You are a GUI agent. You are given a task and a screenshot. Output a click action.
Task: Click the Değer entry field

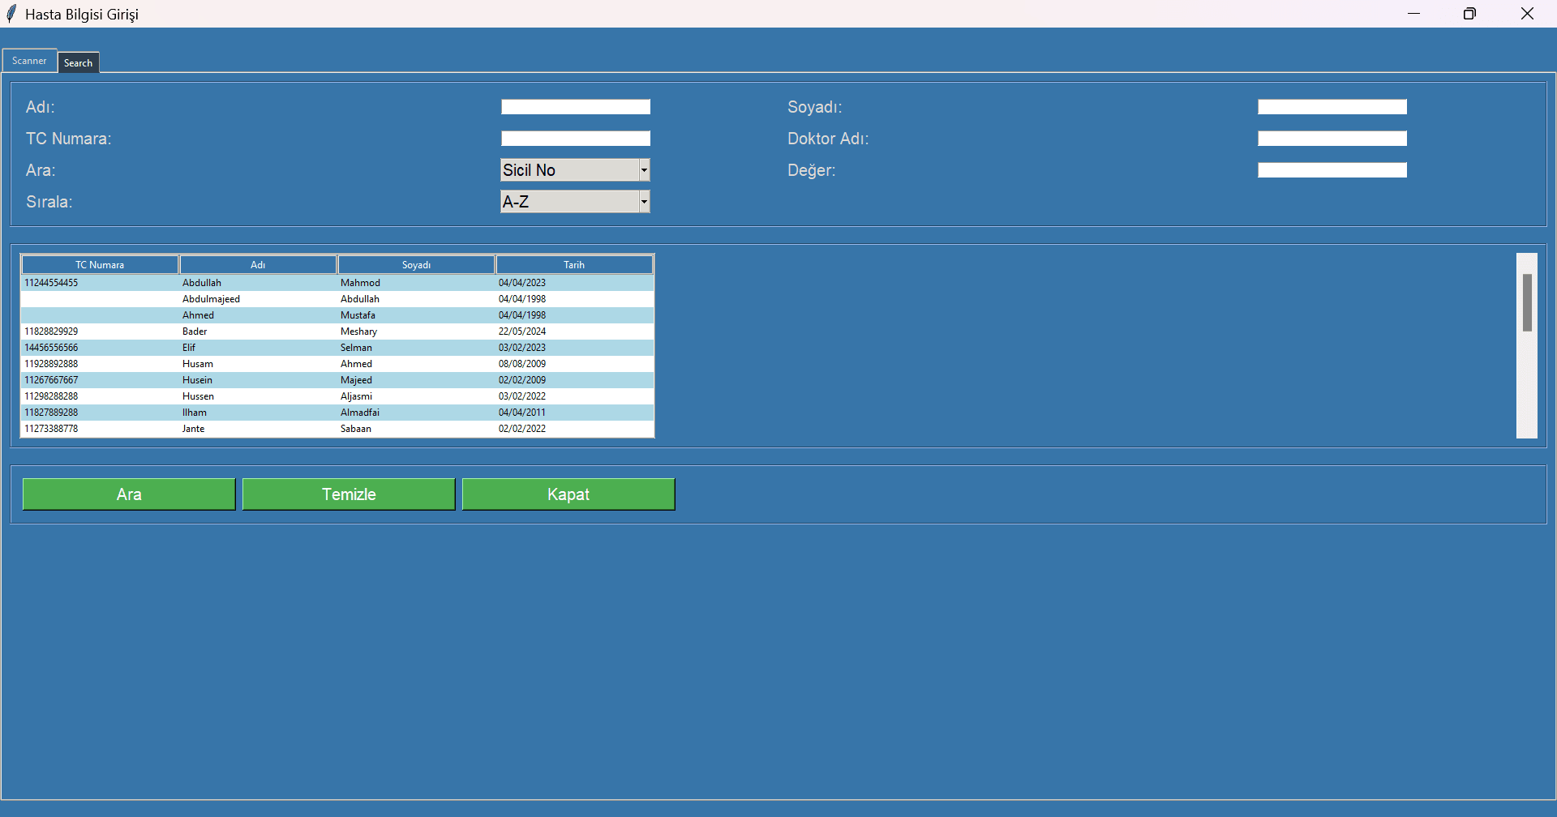pyautogui.click(x=1331, y=169)
